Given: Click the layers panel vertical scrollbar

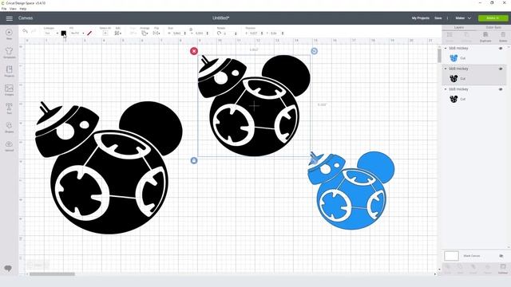Looking at the screenshot, I should [439, 55].
